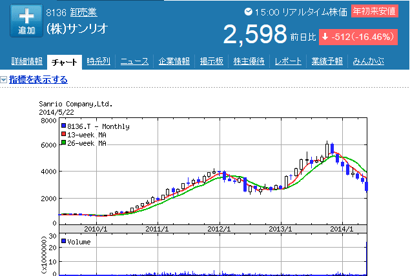
Task: Click the green 26-week MA legend swatch
Action: [63, 143]
